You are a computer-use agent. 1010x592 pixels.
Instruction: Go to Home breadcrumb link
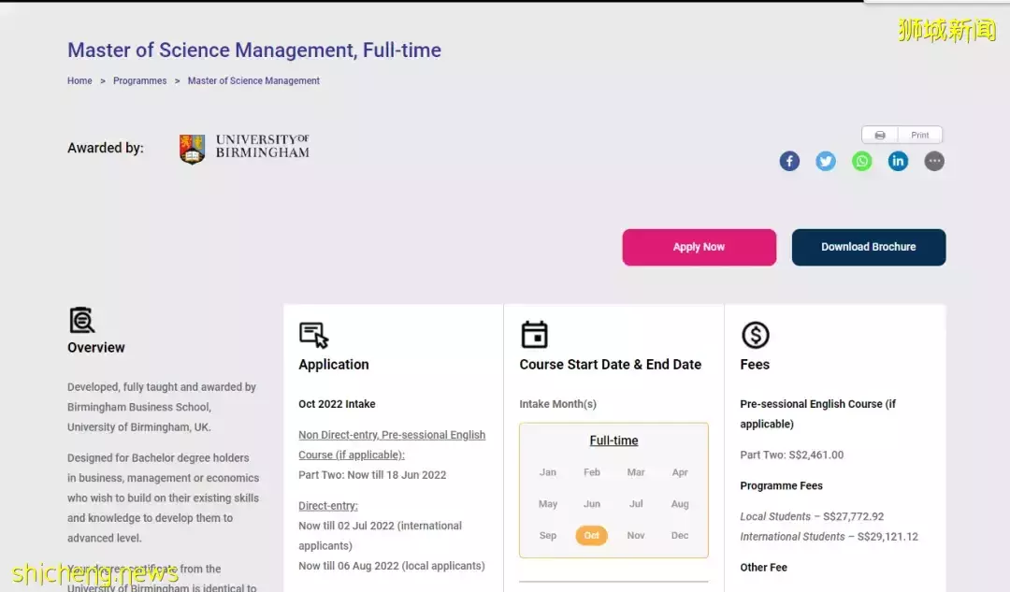[79, 81]
